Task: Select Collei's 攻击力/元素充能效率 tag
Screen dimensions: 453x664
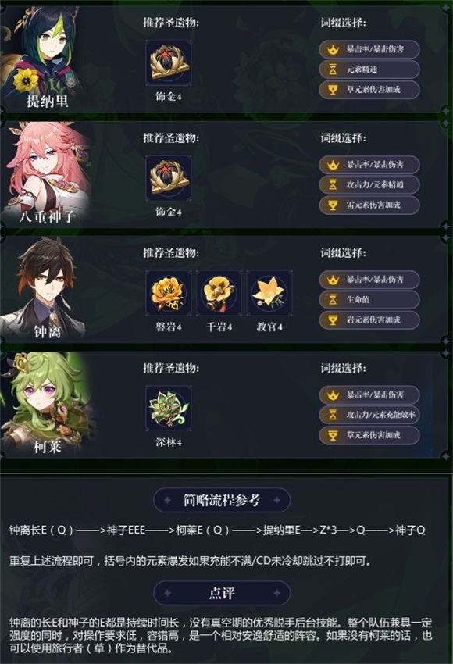Action: [369, 415]
